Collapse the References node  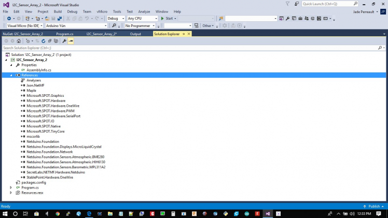pos(11,75)
